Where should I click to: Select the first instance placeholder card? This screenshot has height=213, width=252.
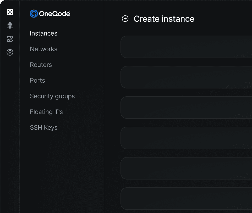186,47
